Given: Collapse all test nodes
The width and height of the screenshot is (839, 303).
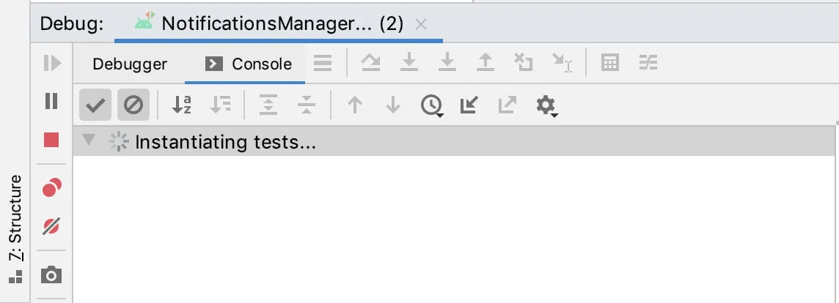Looking at the screenshot, I should coord(307,105).
